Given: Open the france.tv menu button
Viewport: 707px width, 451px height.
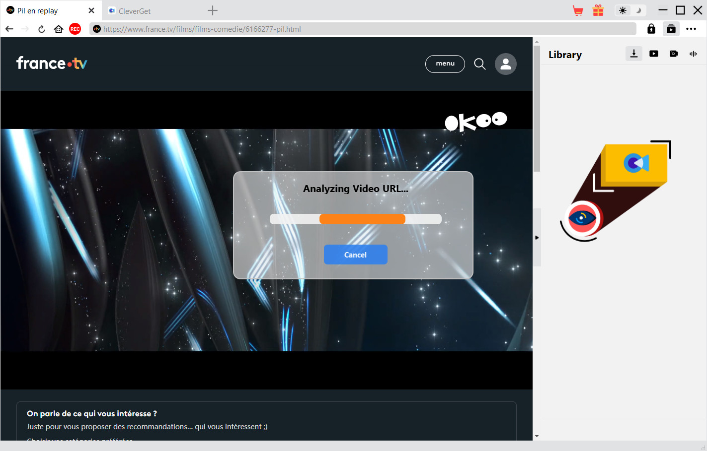Looking at the screenshot, I should click(445, 64).
